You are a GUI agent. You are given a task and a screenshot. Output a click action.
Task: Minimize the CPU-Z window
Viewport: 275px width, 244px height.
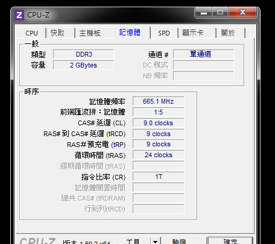coord(204,13)
